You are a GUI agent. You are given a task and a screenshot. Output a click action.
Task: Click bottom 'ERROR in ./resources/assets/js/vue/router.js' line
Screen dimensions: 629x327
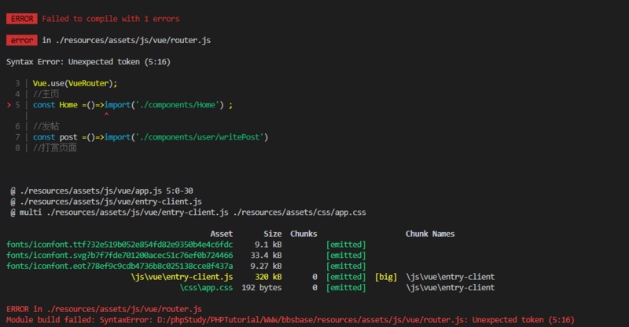click(104, 310)
